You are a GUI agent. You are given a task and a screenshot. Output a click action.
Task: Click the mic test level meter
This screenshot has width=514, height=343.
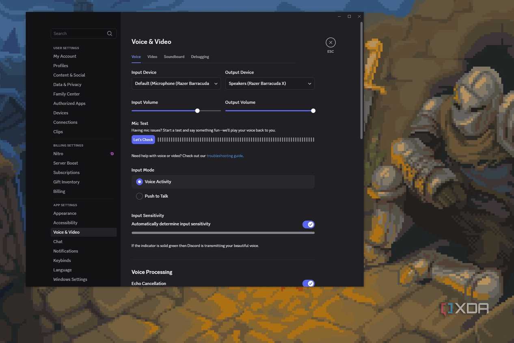(236, 139)
